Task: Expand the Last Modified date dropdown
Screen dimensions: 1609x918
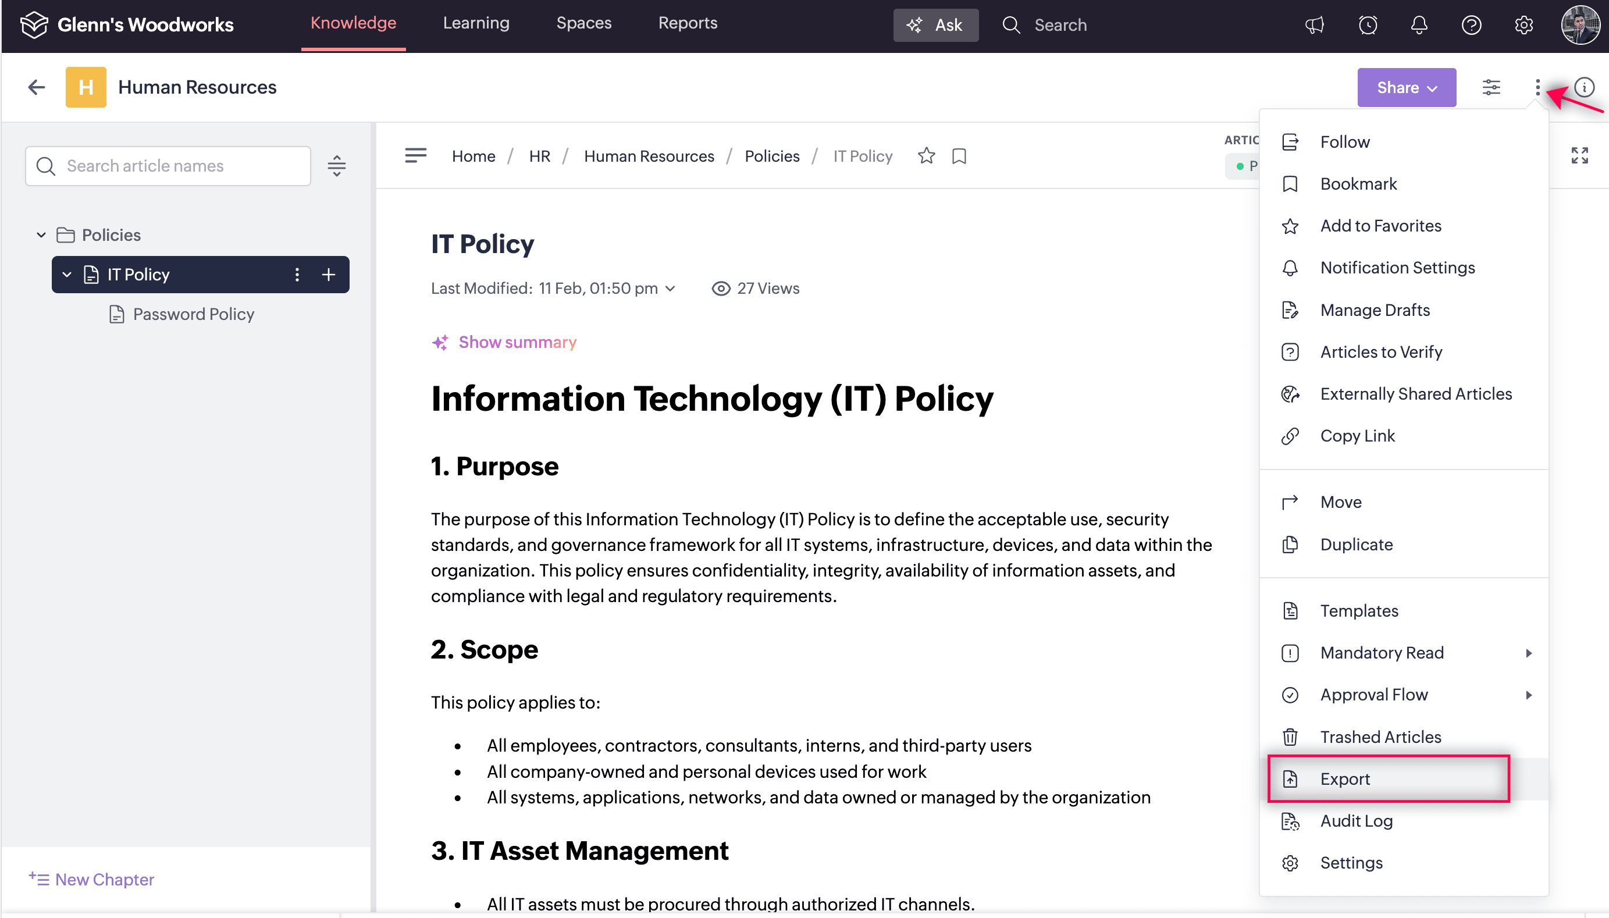Action: [671, 289]
